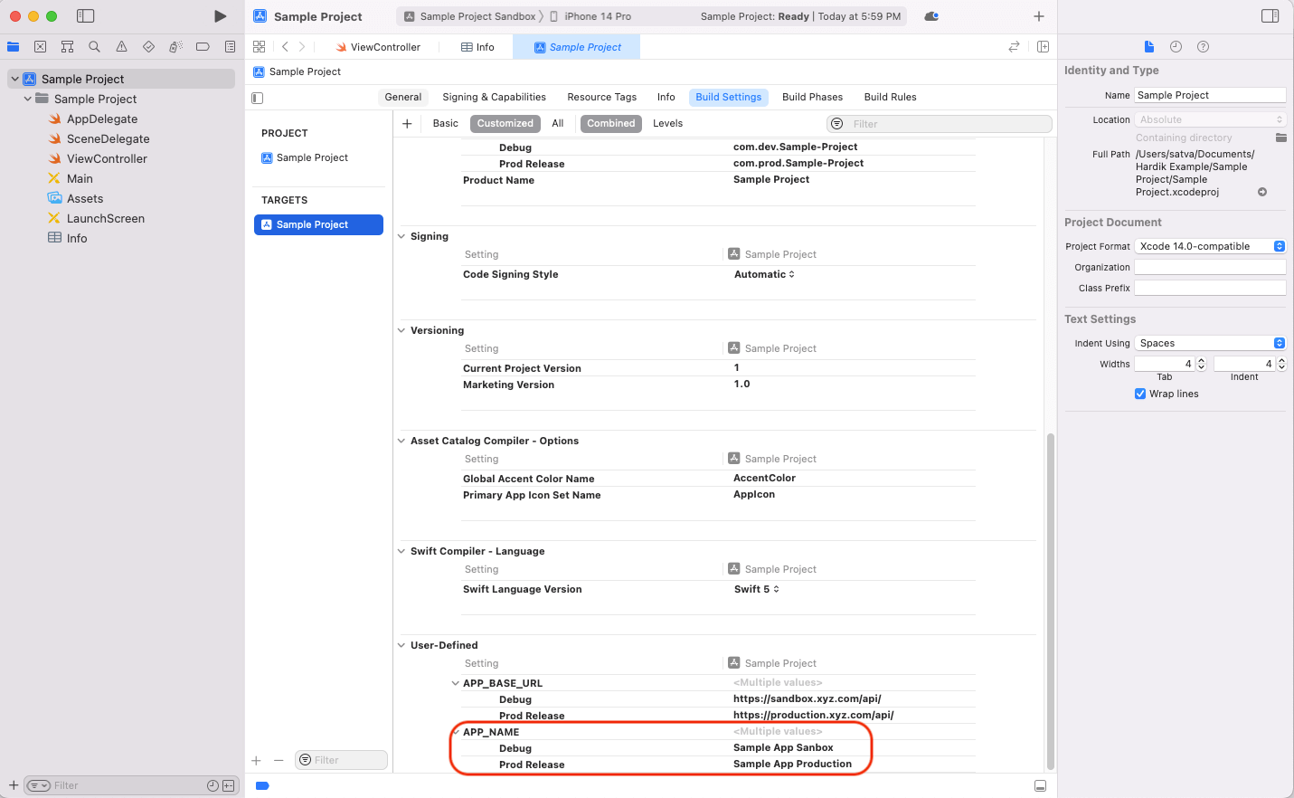Screen dimensions: 1294x798
Task: Hide the project and targets list
Action: coord(258,98)
